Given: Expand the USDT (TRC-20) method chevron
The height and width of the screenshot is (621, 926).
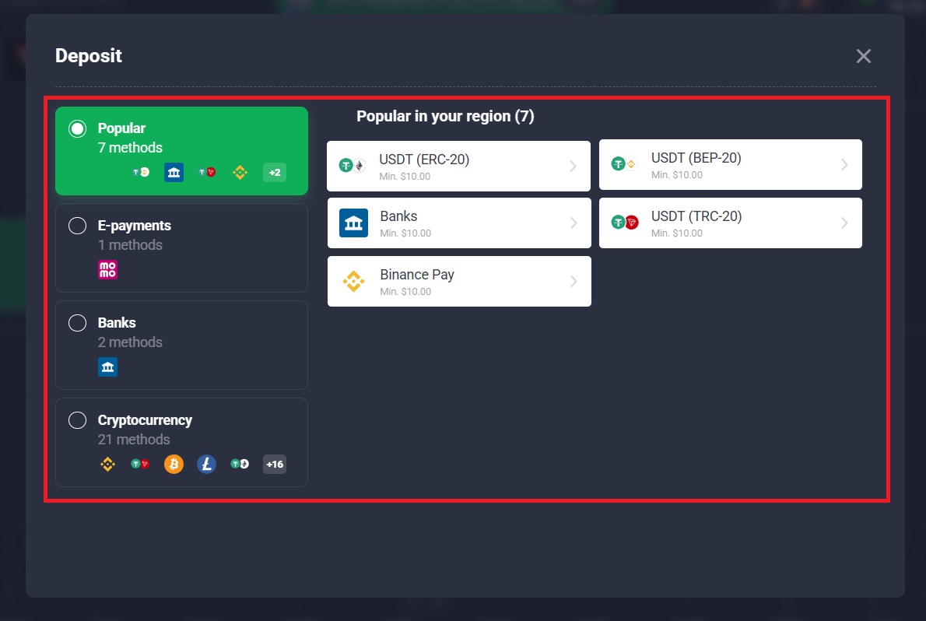Looking at the screenshot, I should point(846,223).
